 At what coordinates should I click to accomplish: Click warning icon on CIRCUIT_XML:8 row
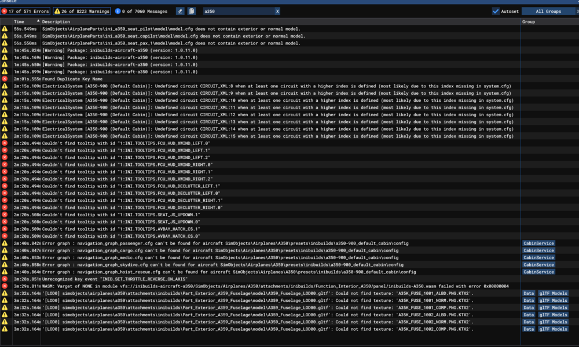point(5,86)
